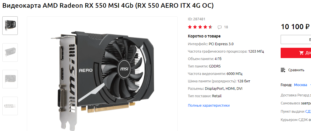Open the Москва city selector

(x=300, y=85)
